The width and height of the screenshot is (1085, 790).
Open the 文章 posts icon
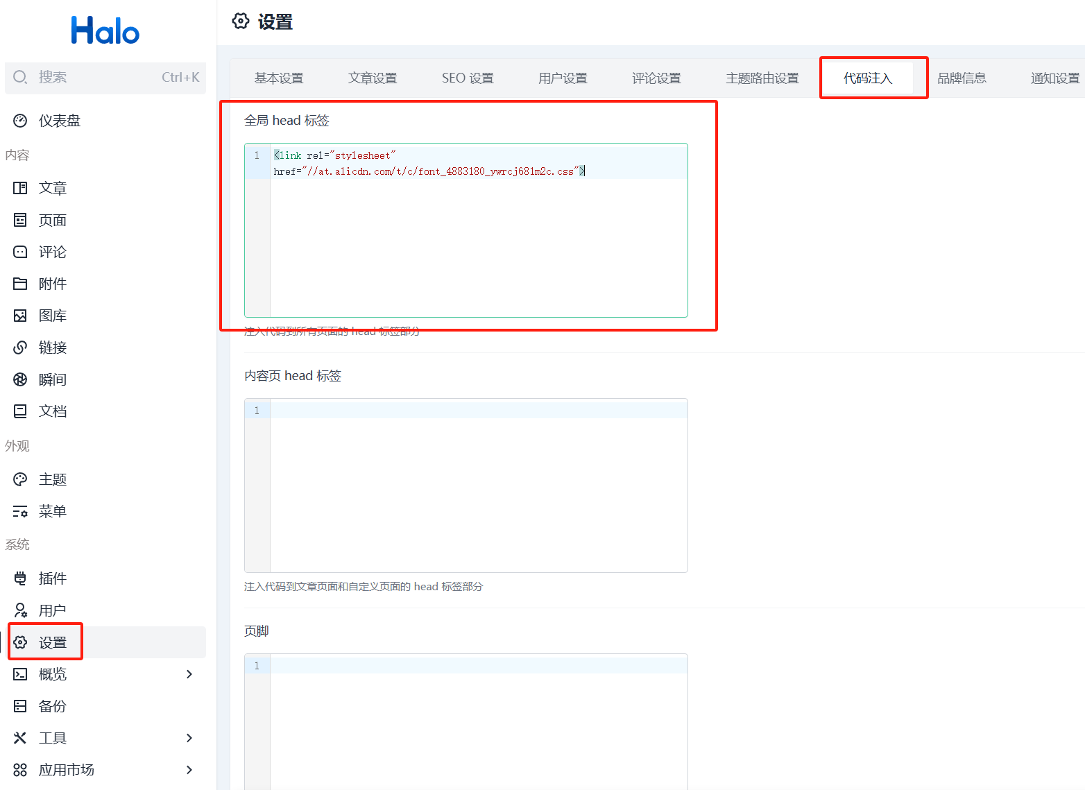[20, 188]
